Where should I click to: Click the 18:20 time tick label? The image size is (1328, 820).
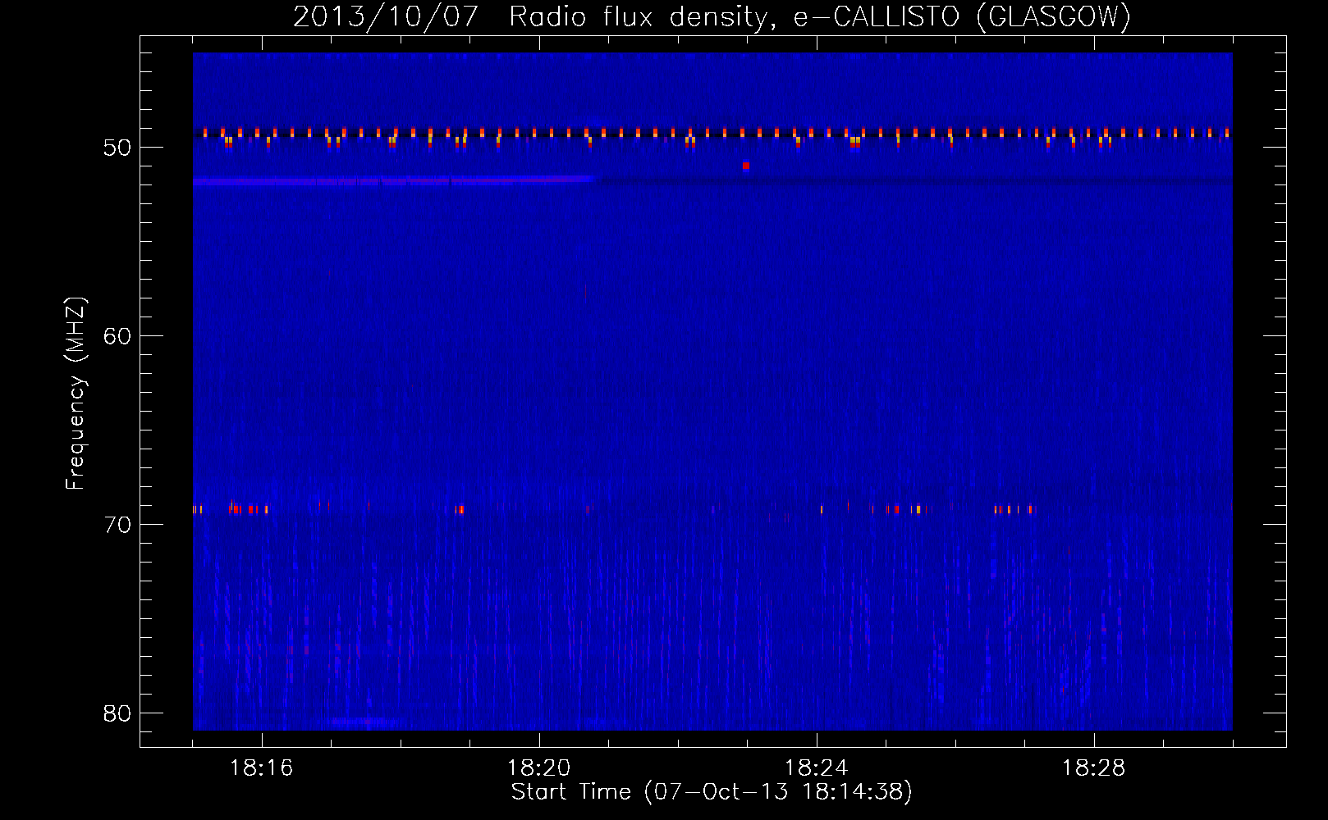[x=539, y=768]
